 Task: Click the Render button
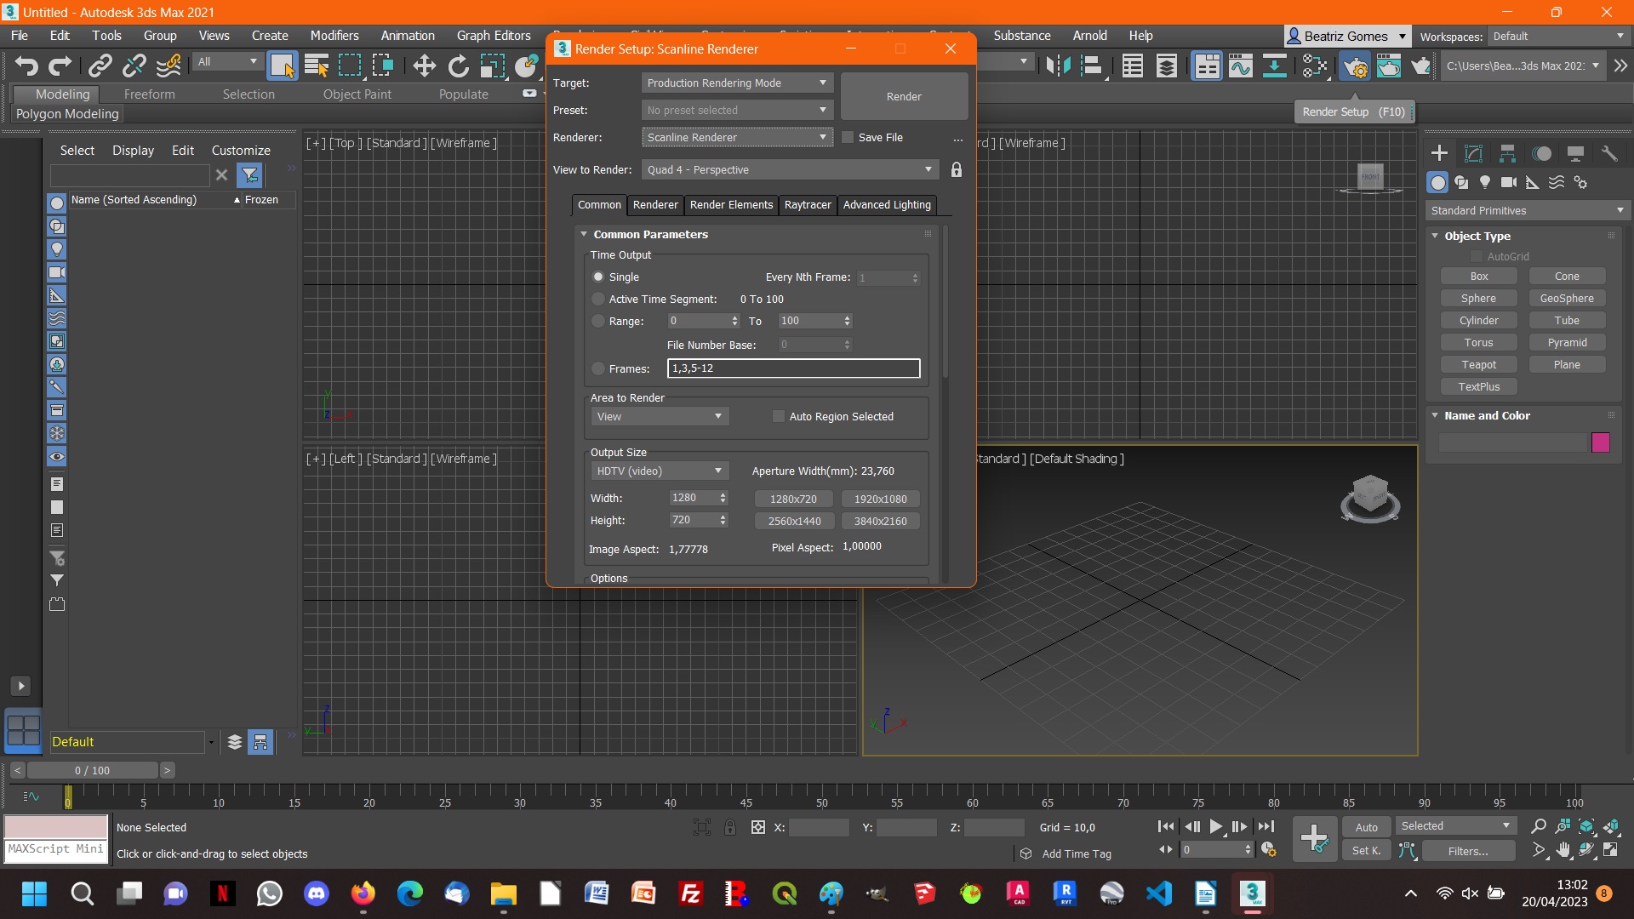(904, 96)
